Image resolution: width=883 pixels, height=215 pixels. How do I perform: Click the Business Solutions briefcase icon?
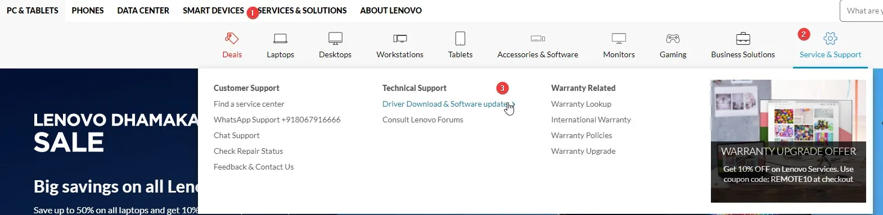743,38
